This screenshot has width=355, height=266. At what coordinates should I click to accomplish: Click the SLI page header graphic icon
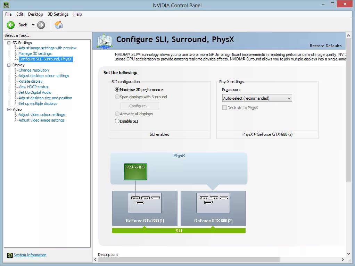[x=105, y=41]
